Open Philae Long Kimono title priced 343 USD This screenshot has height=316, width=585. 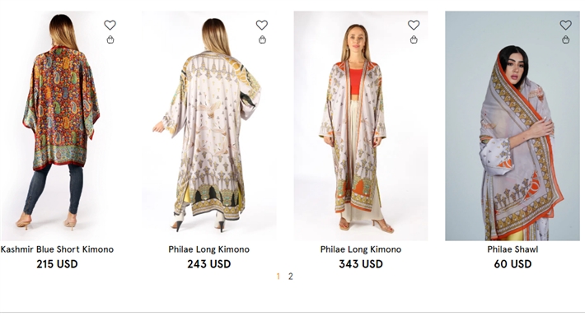tap(361, 249)
